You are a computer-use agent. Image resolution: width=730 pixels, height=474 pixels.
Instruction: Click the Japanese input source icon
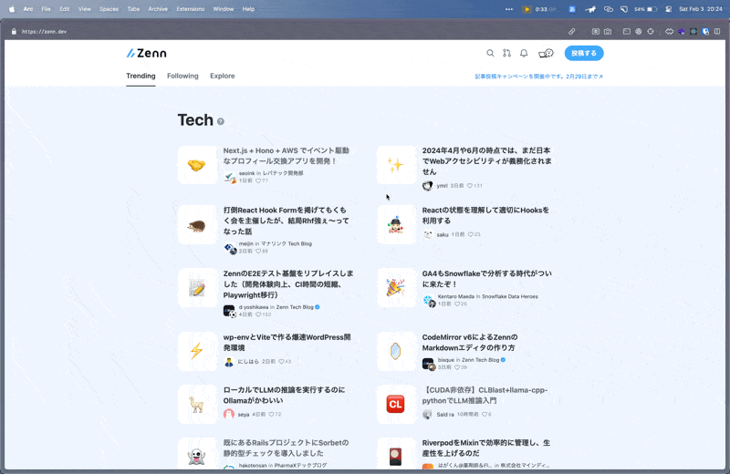point(572,9)
